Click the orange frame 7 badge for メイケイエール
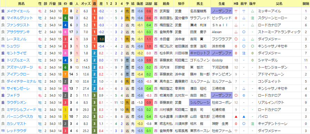This screenshot has width=310, height=134. 65,11
